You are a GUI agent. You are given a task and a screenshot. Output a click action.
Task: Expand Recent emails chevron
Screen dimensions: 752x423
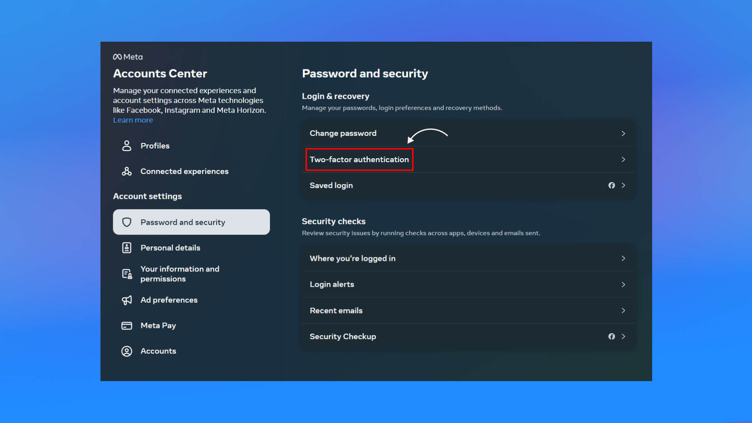[x=623, y=311]
